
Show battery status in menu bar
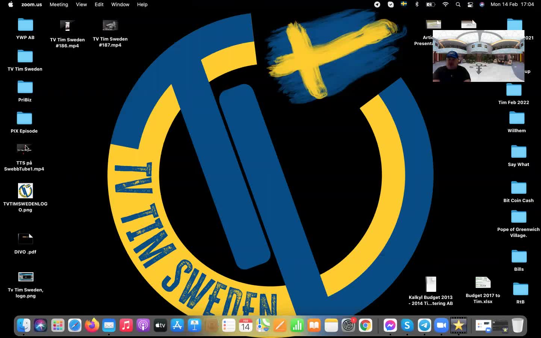[x=430, y=5]
